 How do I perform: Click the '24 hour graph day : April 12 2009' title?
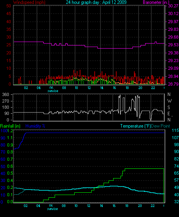(96, 2)
